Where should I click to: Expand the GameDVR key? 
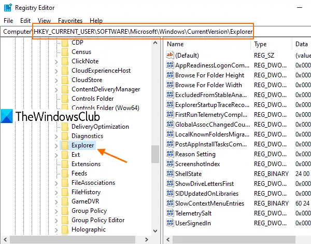(x=56, y=202)
